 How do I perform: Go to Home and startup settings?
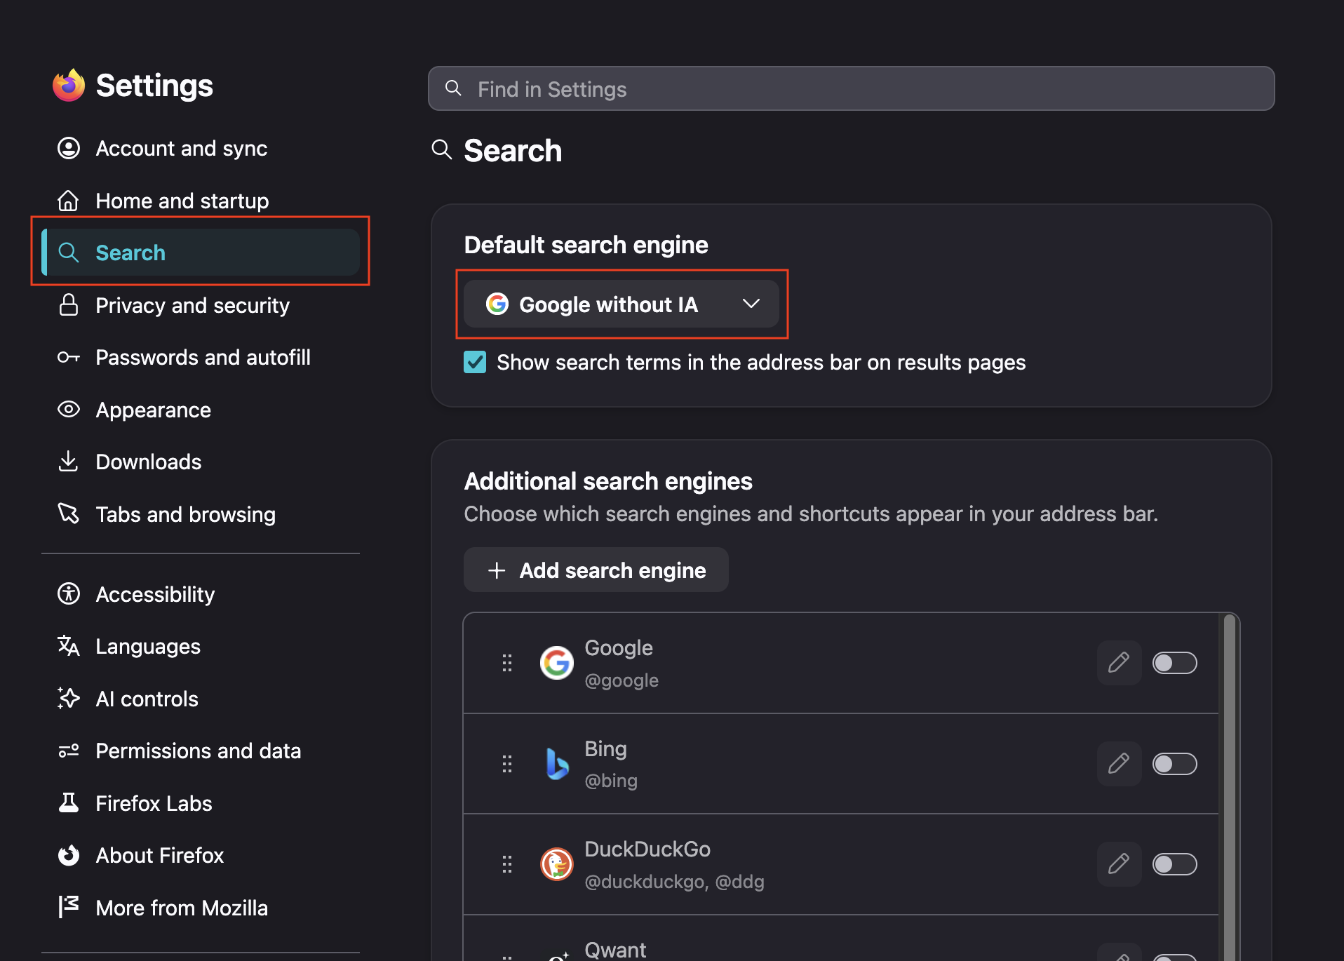tap(201, 201)
